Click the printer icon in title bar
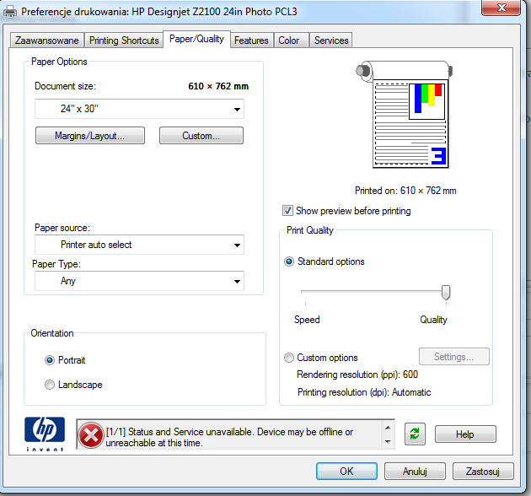Screen dimensions: 531x496 tap(10, 12)
